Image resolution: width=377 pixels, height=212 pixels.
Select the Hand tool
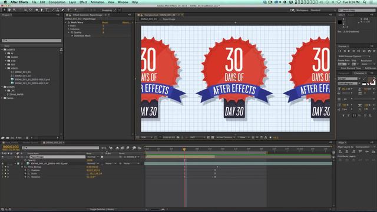pyautogui.click(x=9, y=10)
